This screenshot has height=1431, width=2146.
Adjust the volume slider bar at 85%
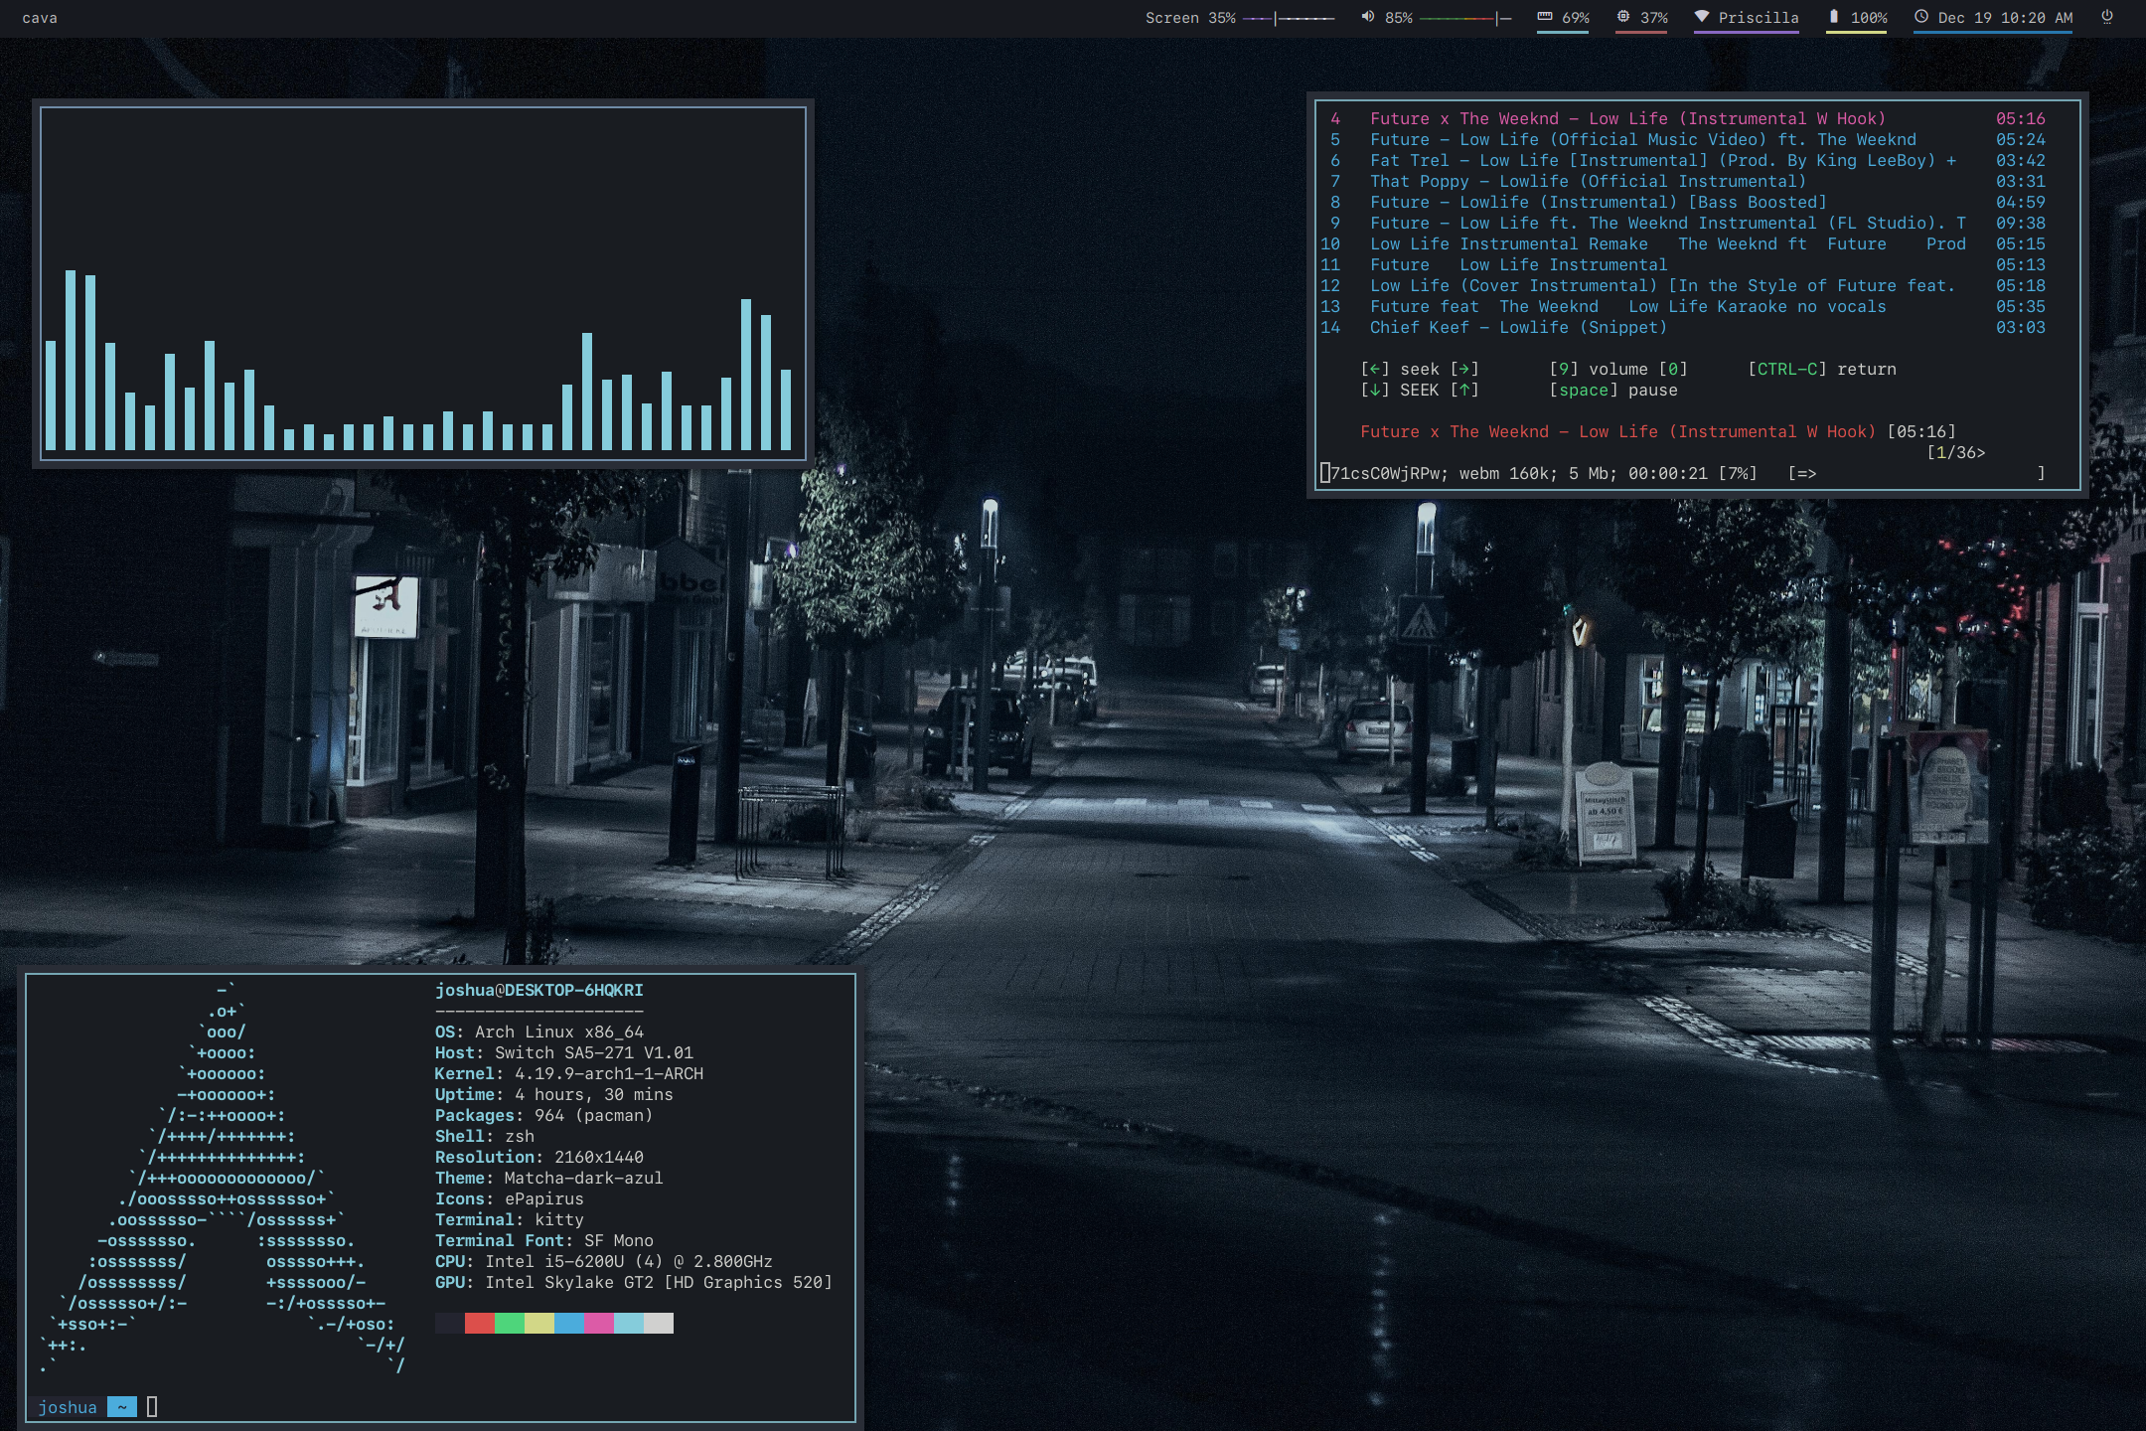coord(1465,18)
